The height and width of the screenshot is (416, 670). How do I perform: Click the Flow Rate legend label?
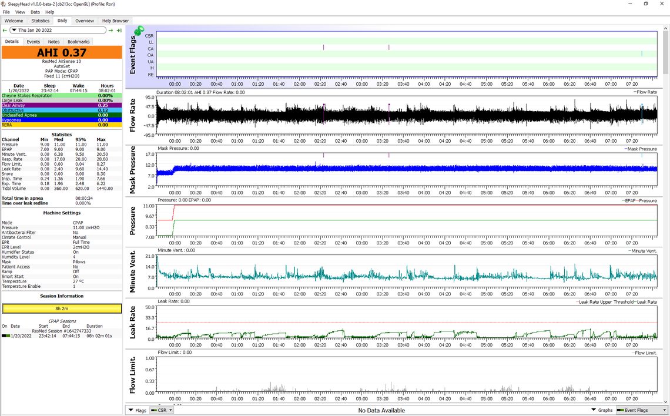tap(645, 92)
